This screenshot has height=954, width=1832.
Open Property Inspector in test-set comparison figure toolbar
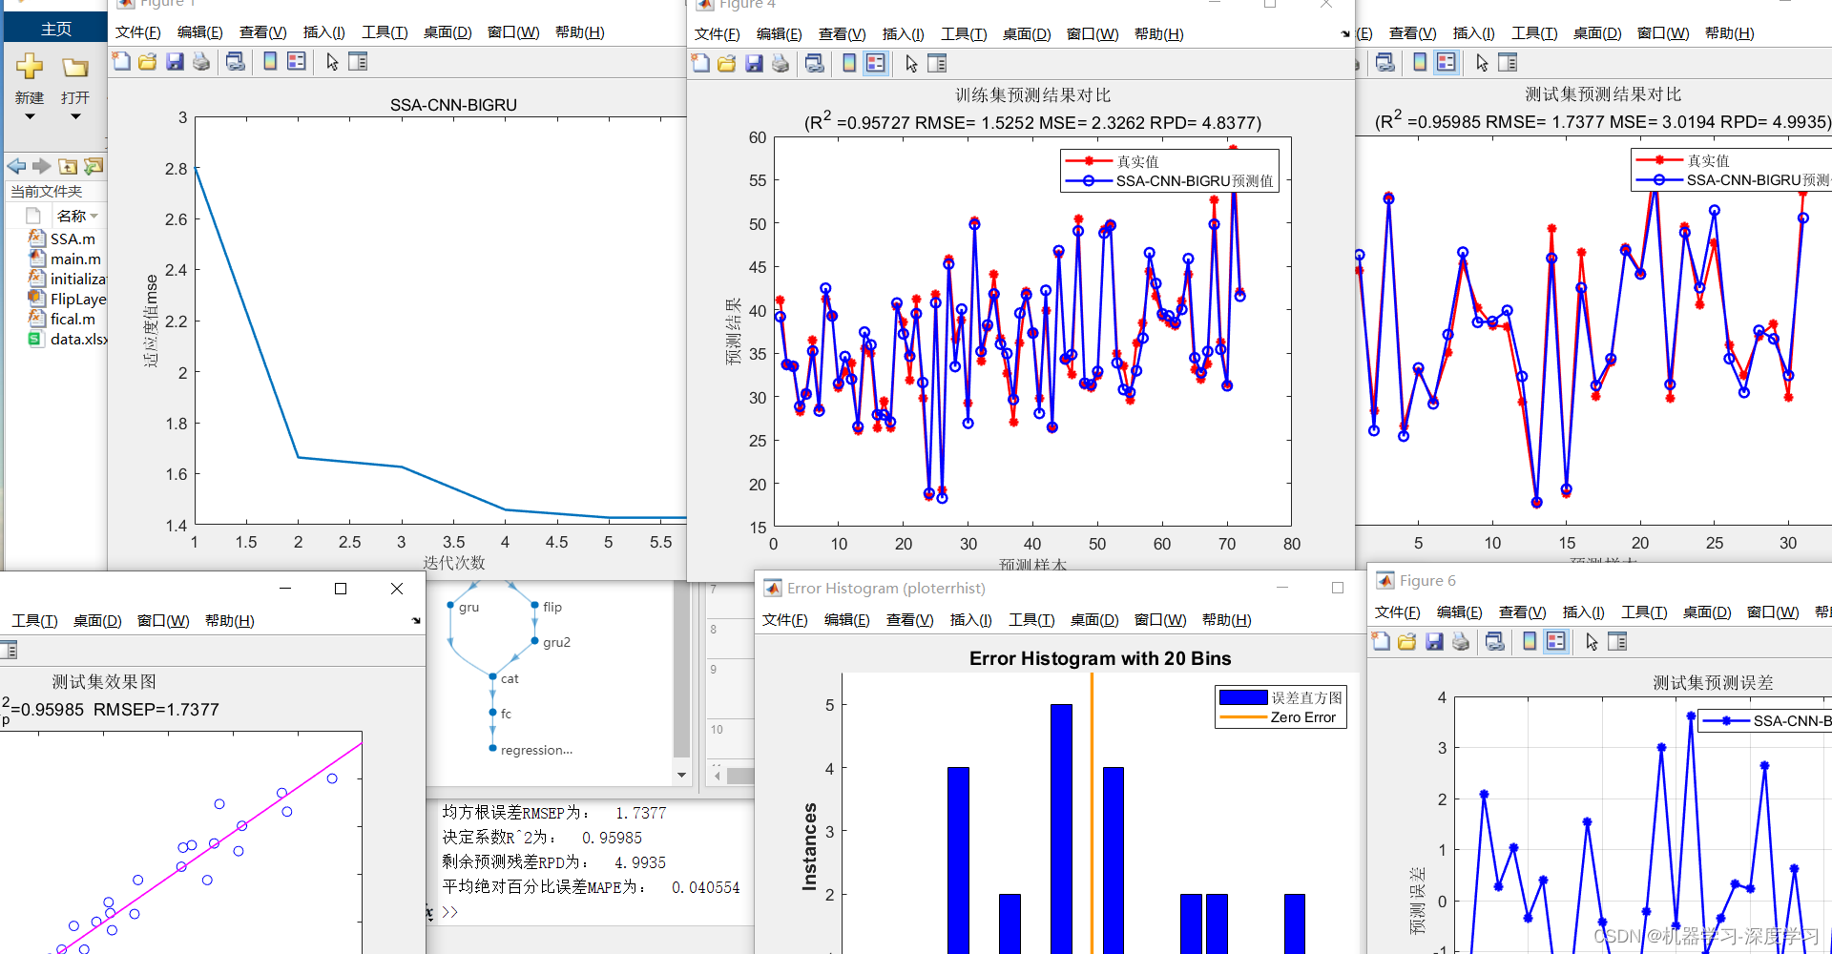1508,63
